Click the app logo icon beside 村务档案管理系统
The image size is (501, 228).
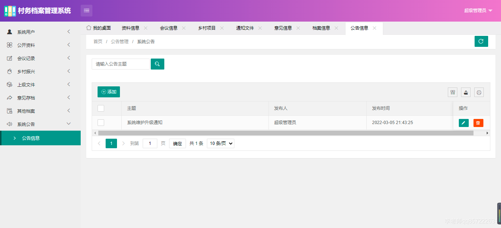(x=10, y=11)
